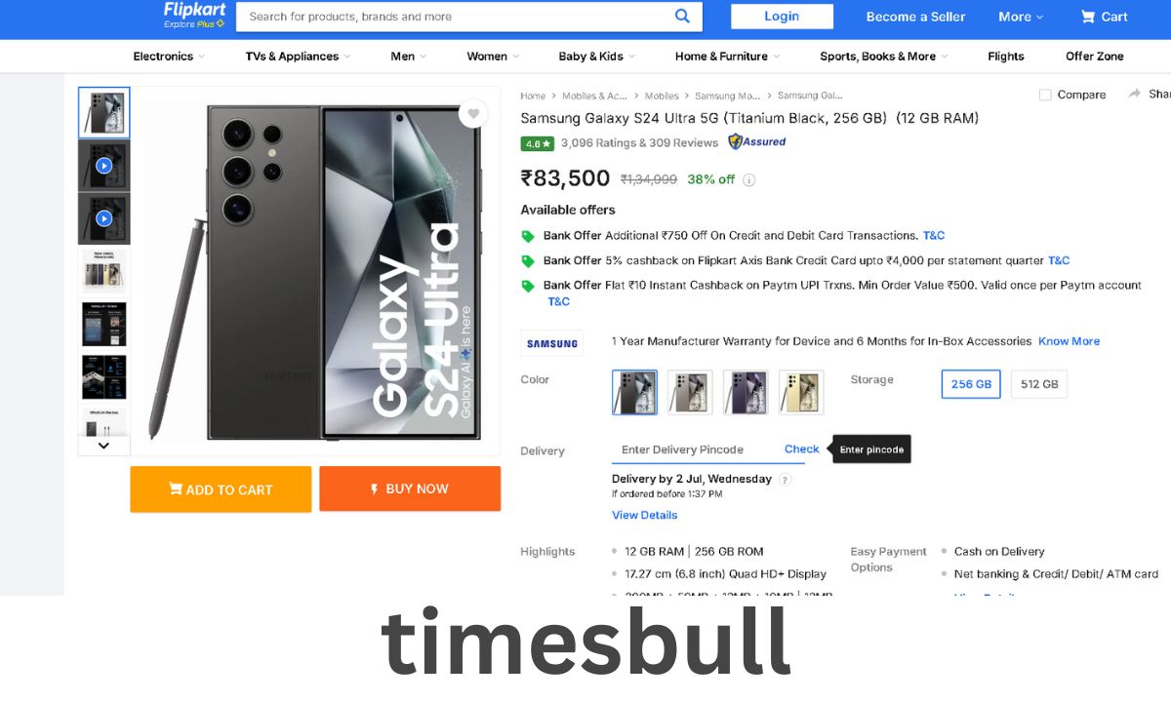Tick the Compare checkbox
Image resolution: width=1171 pixels, height=702 pixels.
[1045, 95]
